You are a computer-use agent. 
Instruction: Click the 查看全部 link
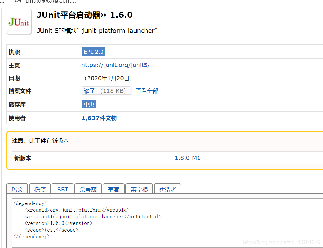click(147, 91)
